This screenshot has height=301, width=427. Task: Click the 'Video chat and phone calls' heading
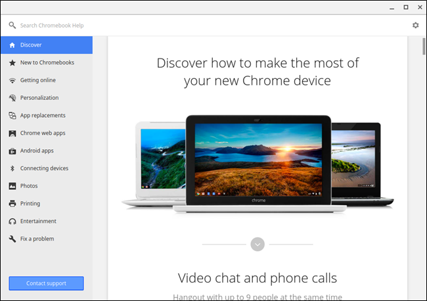tap(258, 278)
